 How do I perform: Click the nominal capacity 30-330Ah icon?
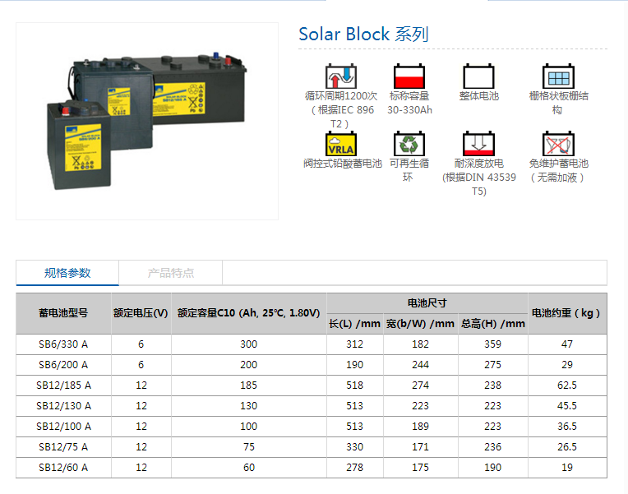(x=409, y=76)
